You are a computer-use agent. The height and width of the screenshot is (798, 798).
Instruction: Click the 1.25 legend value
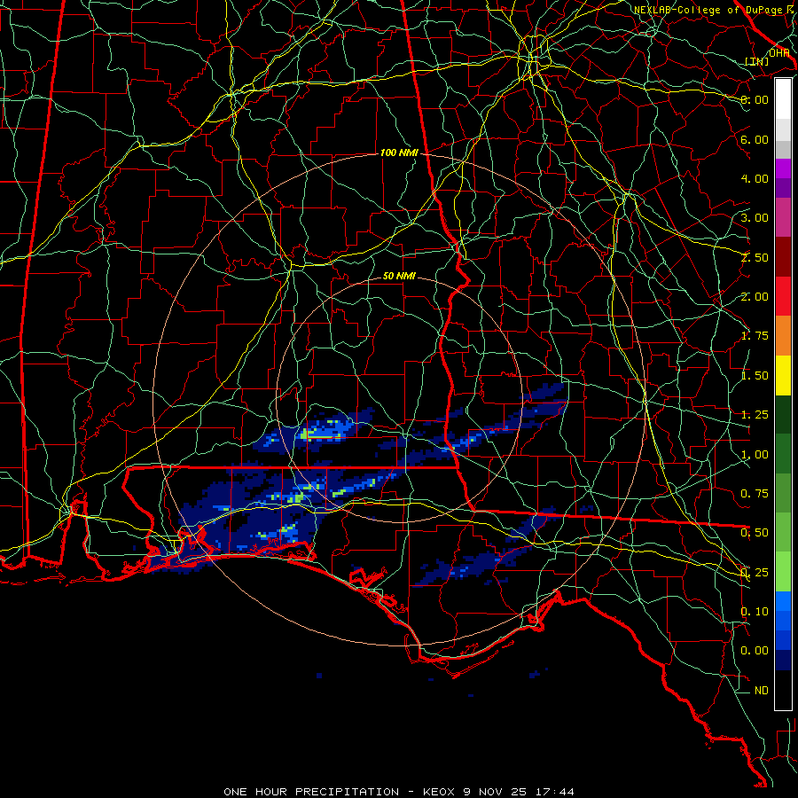pos(755,415)
